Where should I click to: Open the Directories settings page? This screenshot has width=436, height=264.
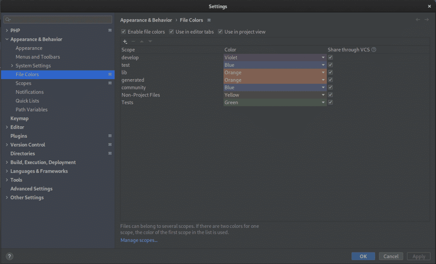point(23,153)
